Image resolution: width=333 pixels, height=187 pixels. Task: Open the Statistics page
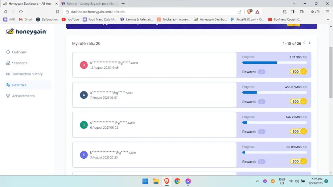pos(19,63)
